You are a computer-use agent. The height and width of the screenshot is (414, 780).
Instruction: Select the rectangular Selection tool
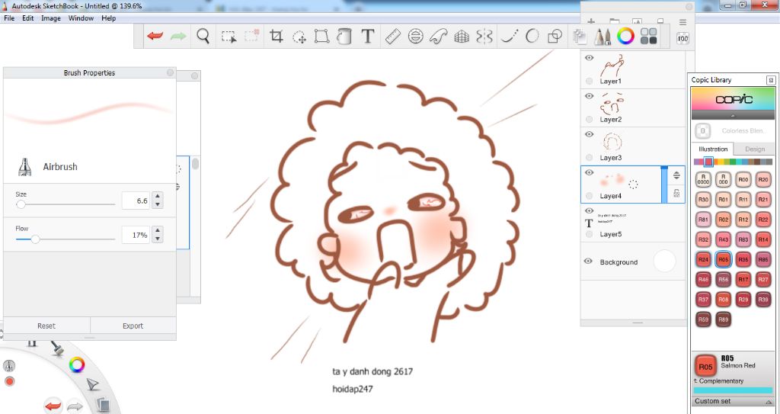tap(229, 37)
